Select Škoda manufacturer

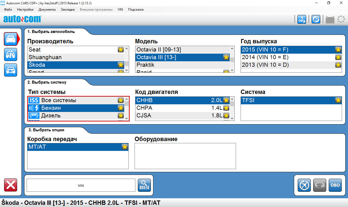pos(76,65)
